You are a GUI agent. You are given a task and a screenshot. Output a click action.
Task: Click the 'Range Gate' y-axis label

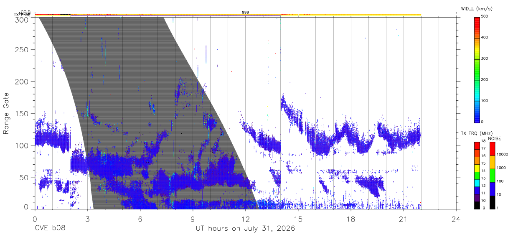tap(6, 114)
